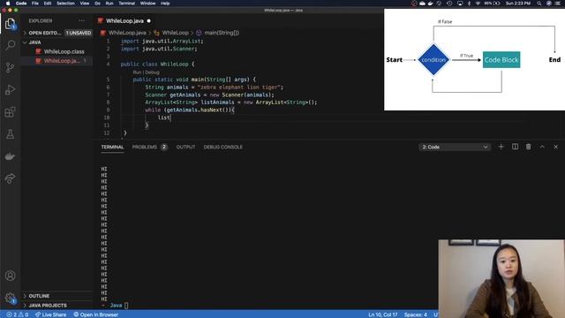Close the terminal panel

coord(555,147)
